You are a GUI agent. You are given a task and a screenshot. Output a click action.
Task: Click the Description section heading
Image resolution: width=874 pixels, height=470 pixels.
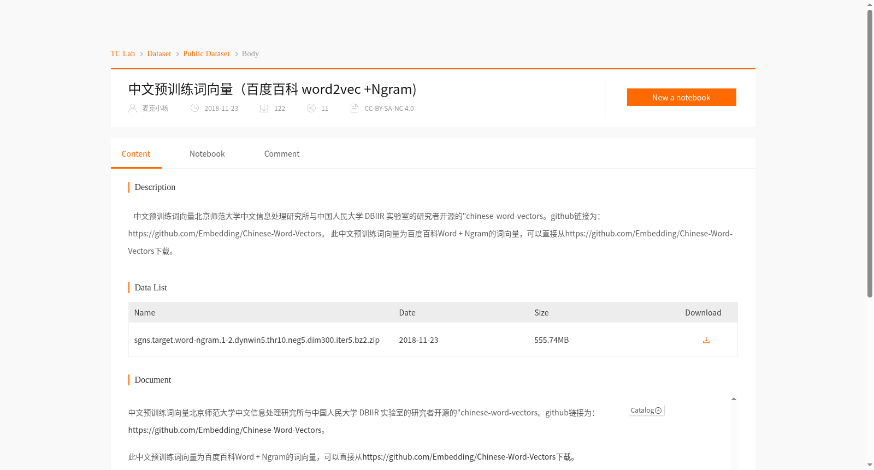pos(155,187)
